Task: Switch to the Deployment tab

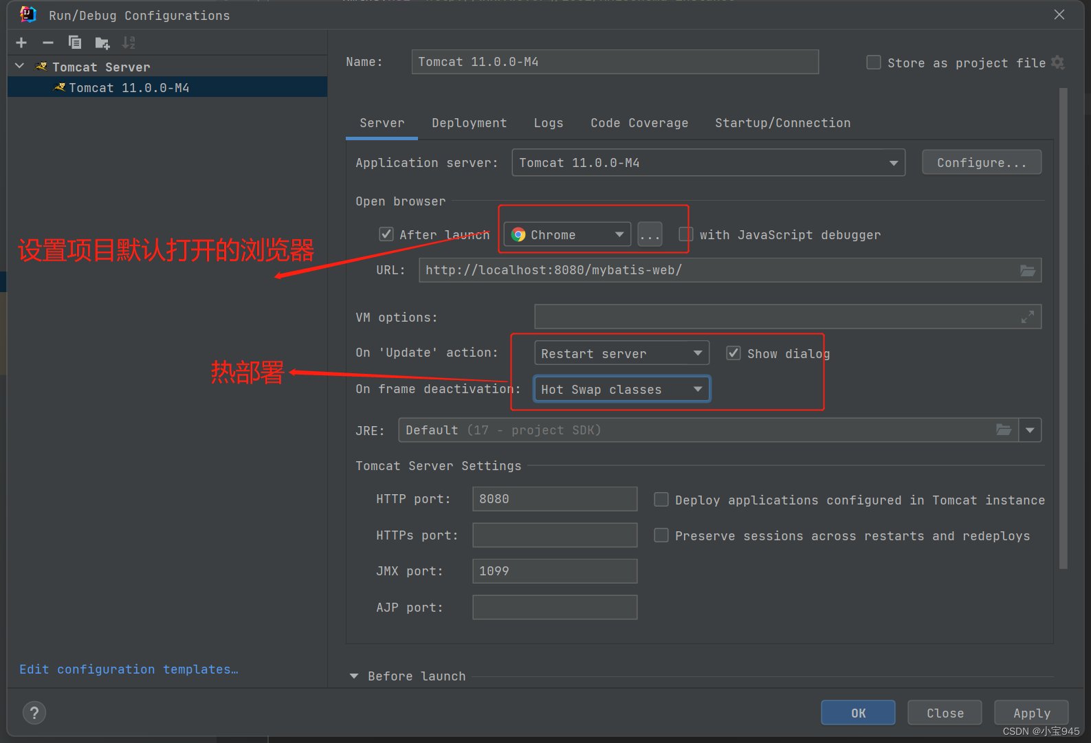Action: [469, 123]
